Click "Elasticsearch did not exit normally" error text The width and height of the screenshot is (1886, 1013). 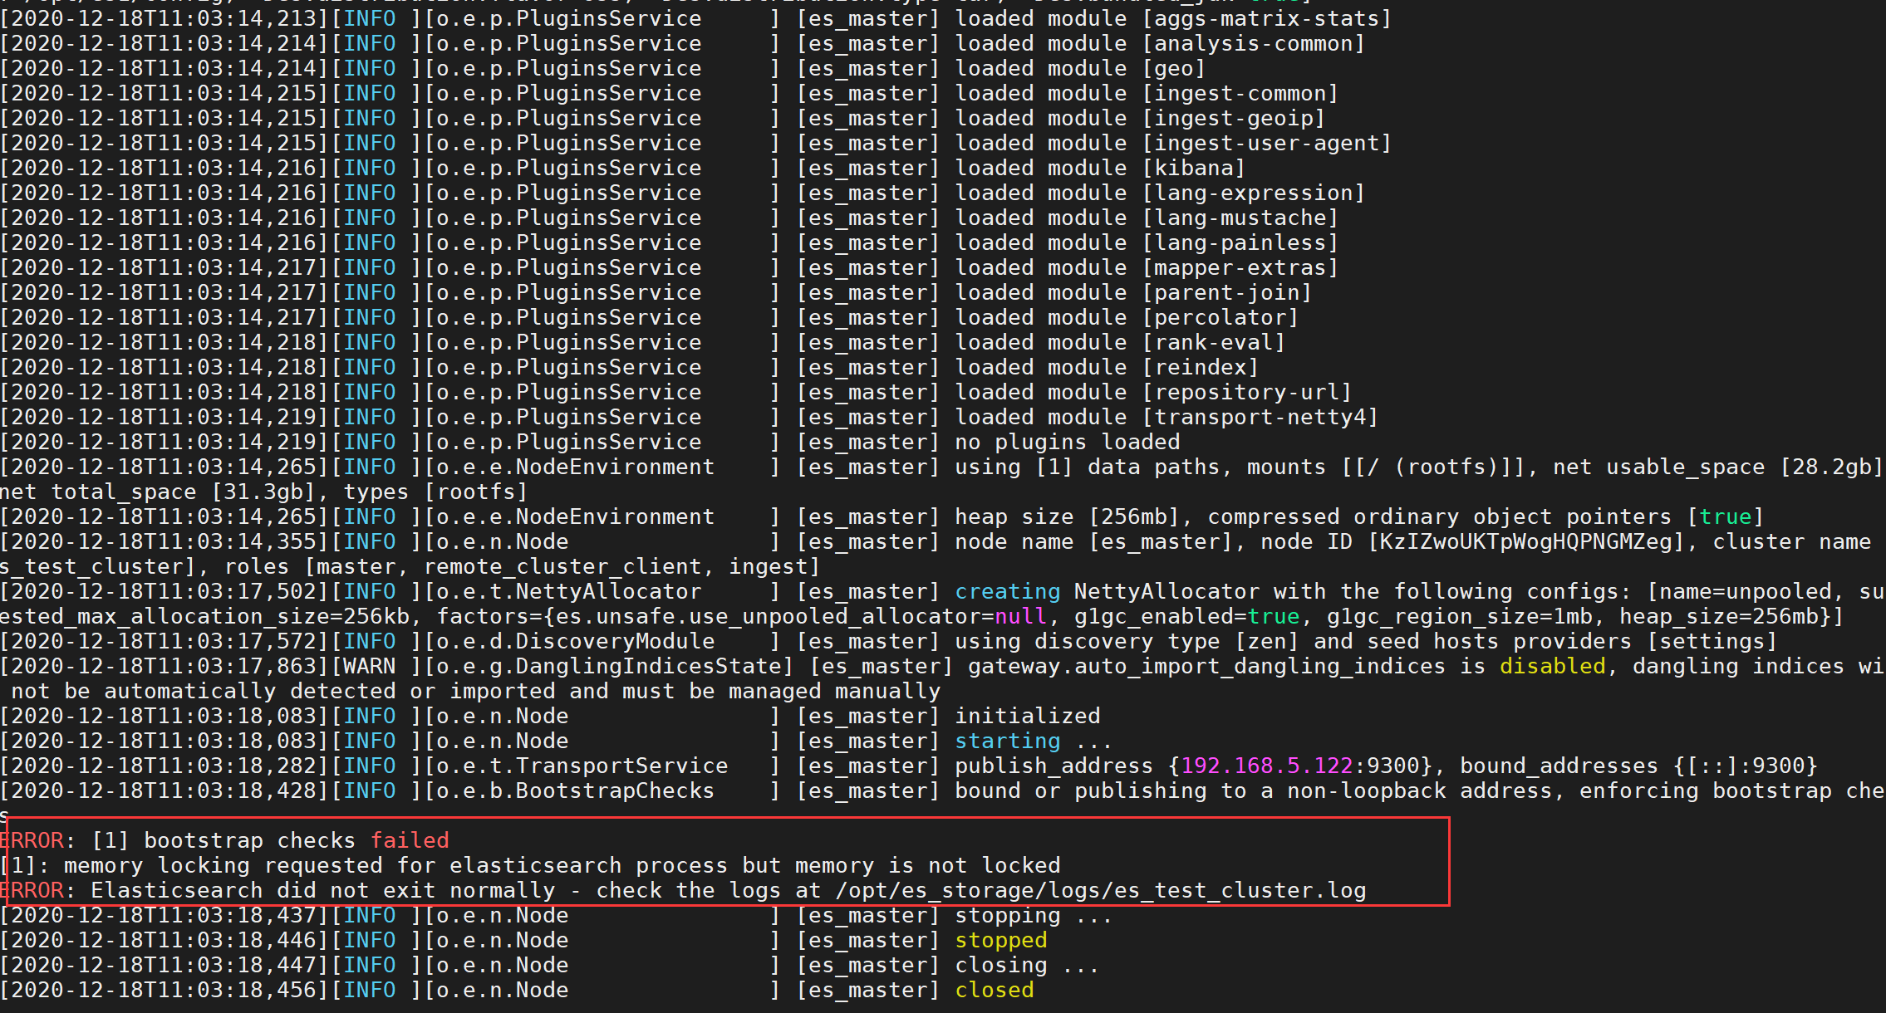click(323, 890)
